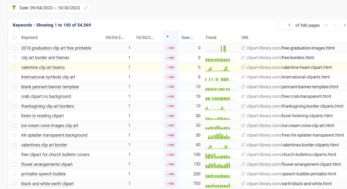Click the pencil edit icon beside date range
The width and height of the screenshot is (347, 189).
(x=86, y=8)
